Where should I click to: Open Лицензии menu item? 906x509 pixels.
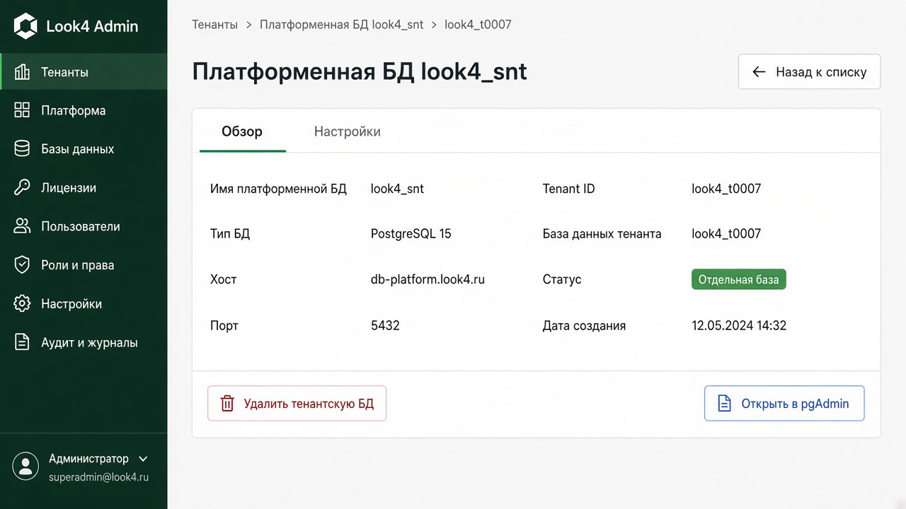[x=84, y=188]
